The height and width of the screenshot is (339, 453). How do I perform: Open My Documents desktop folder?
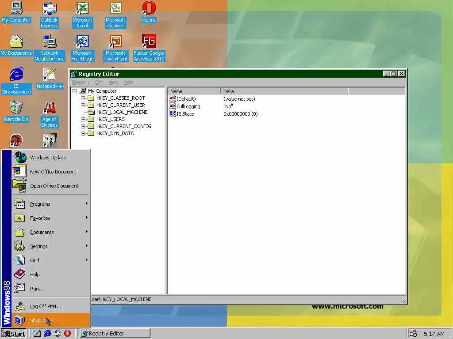tap(16, 45)
